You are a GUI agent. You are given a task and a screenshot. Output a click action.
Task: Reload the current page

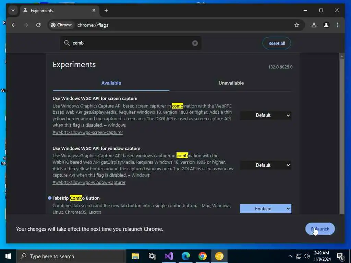38,25
